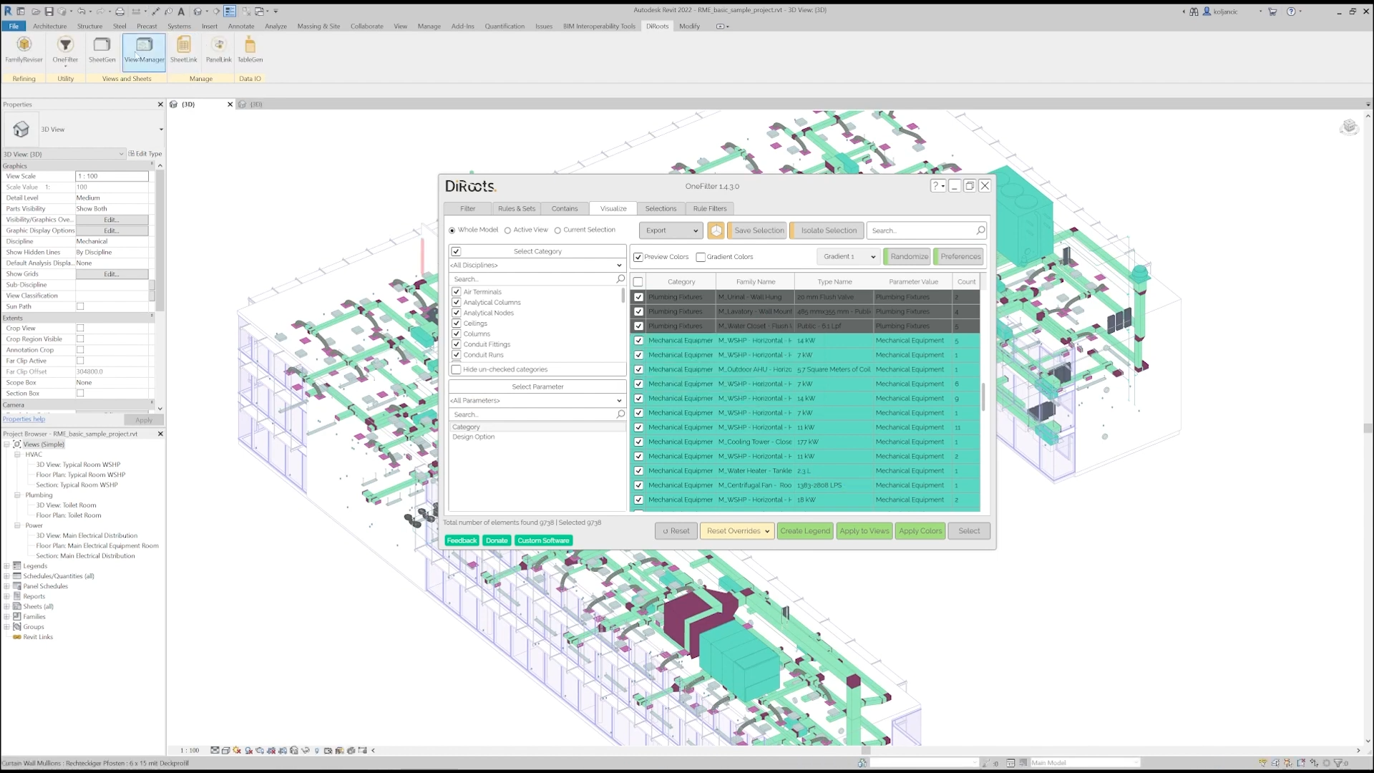Close the Properties palette
The height and width of the screenshot is (773, 1374).
tap(160, 104)
